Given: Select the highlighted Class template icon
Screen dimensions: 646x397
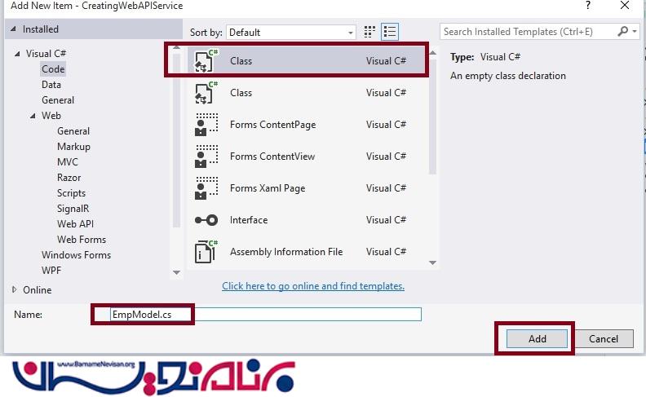Looking at the screenshot, I should tap(206, 61).
